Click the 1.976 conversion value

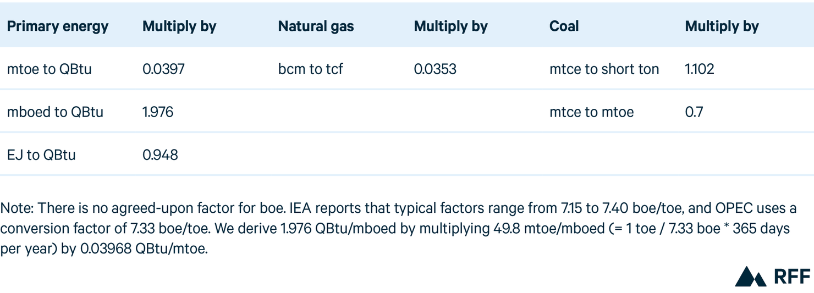[158, 112]
